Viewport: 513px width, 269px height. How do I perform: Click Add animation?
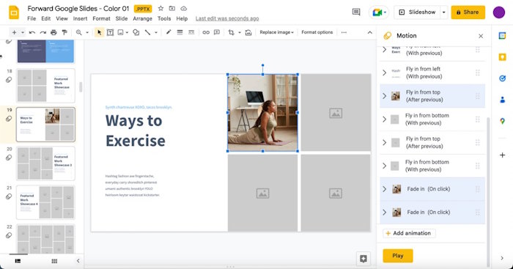409,233
